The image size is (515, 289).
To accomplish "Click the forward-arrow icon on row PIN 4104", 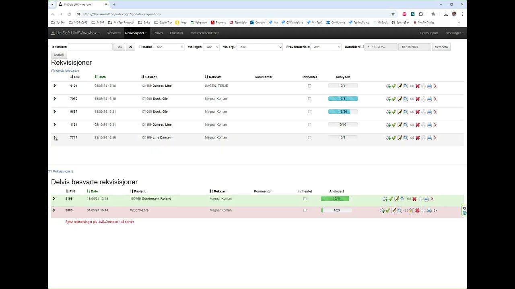I will click(388, 86).
